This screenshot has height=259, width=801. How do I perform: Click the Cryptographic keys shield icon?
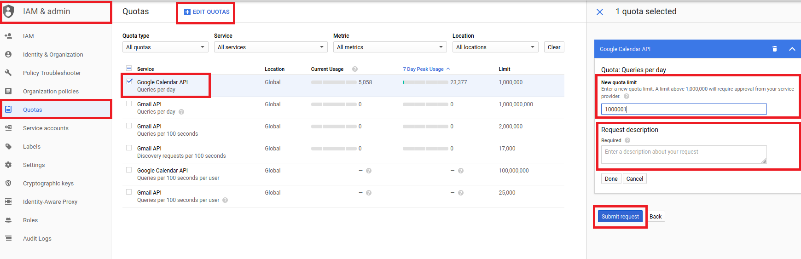8,183
